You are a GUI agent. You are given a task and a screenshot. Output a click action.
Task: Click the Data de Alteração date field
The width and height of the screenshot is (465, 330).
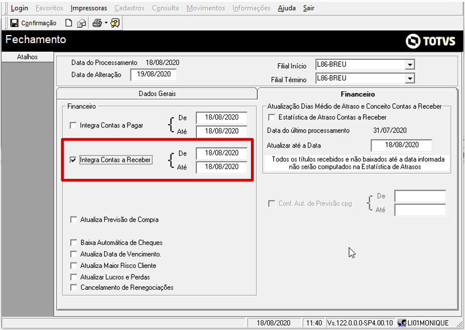click(153, 75)
